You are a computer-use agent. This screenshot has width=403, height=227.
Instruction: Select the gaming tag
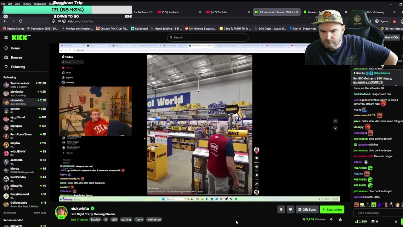(x=126, y=220)
